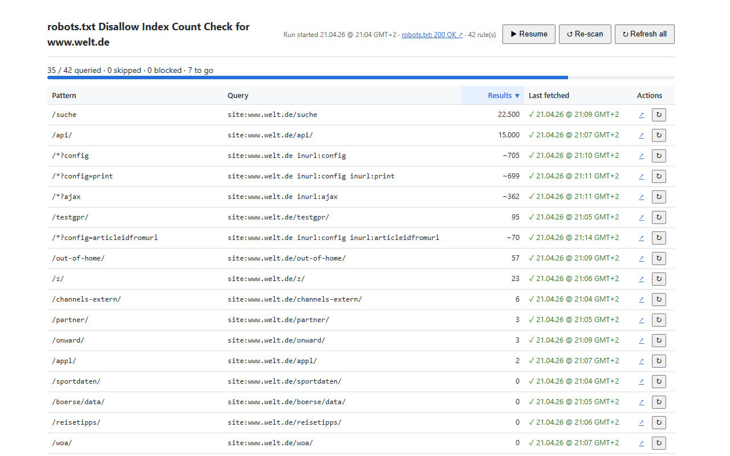Open external search link for /suche row
730x456 pixels.
pos(642,115)
